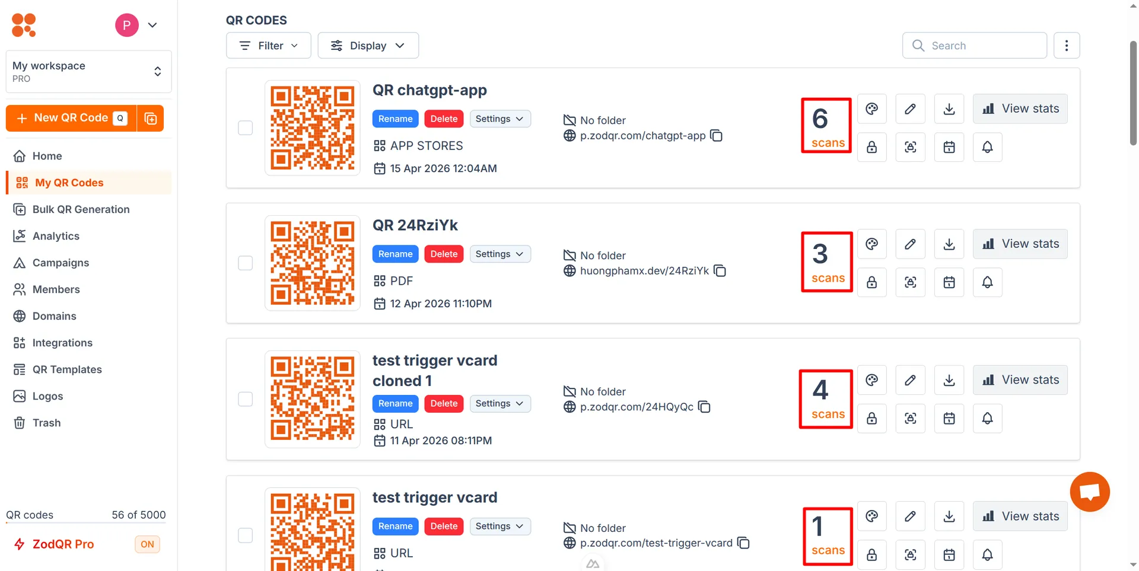1139x571 pixels.
Task: Open Domains in sidebar
Action: (88, 316)
